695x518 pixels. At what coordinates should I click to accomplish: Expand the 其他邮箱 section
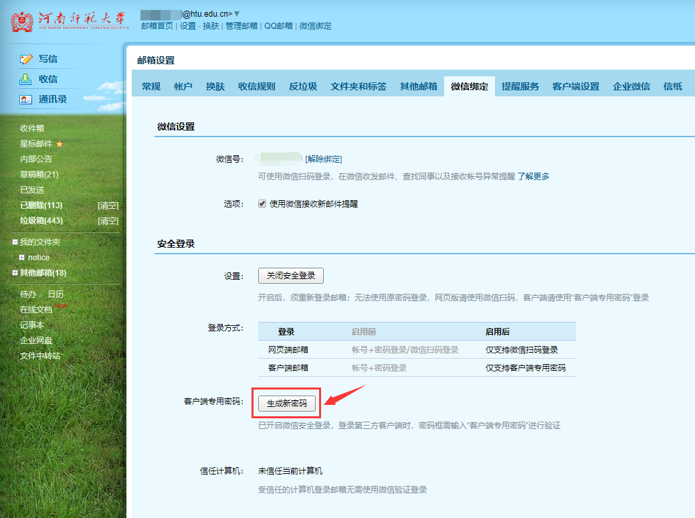click(15, 273)
